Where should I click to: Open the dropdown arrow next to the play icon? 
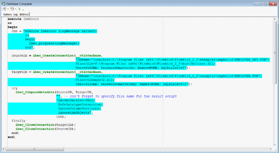click(x=23, y=9)
